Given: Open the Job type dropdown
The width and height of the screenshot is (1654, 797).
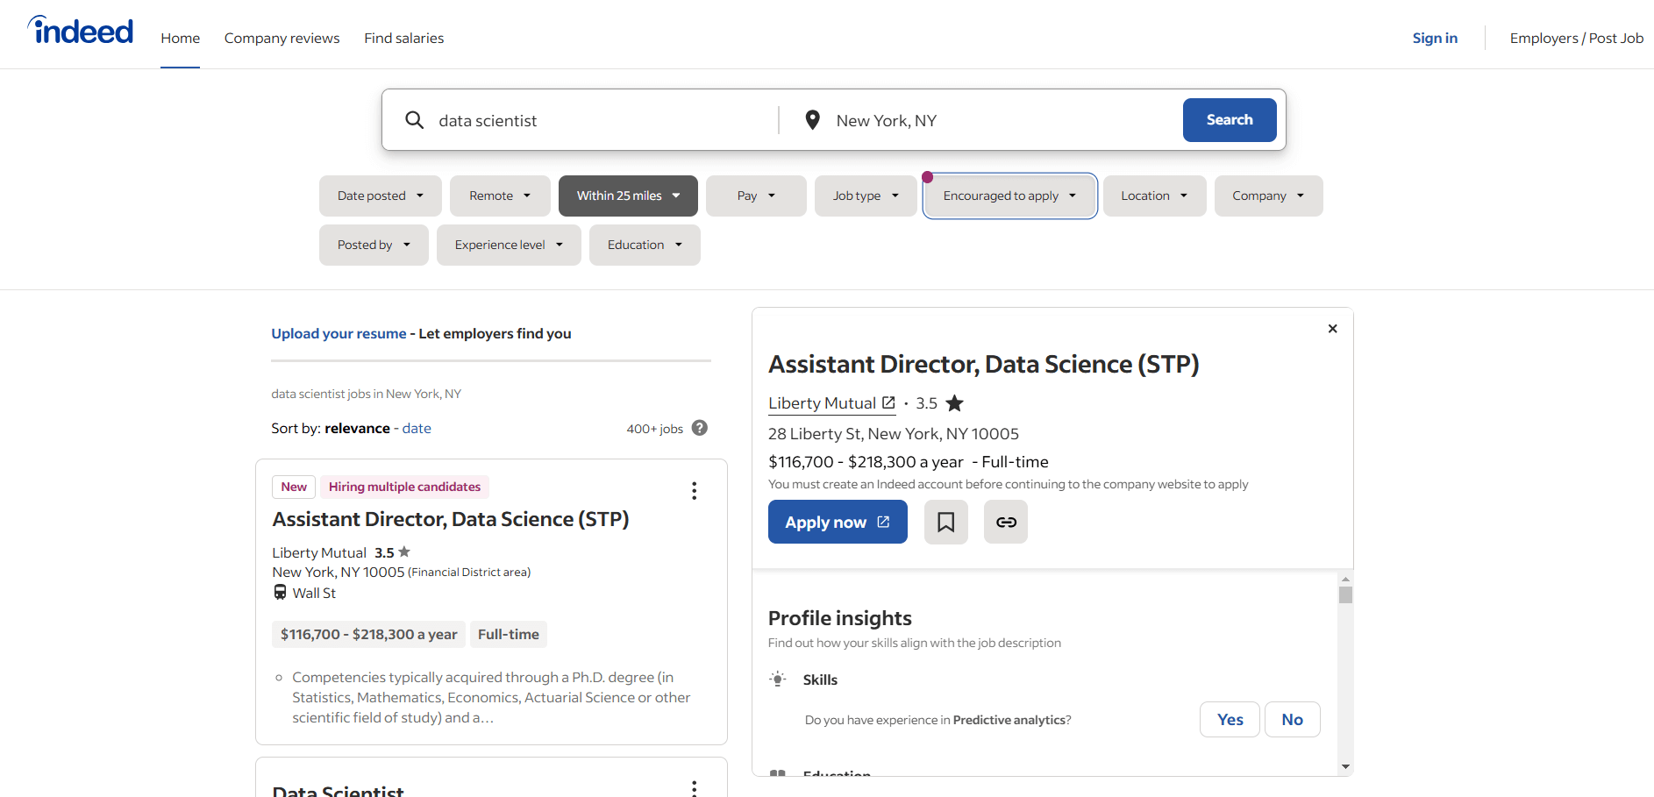Looking at the screenshot, I should [865, 196].
